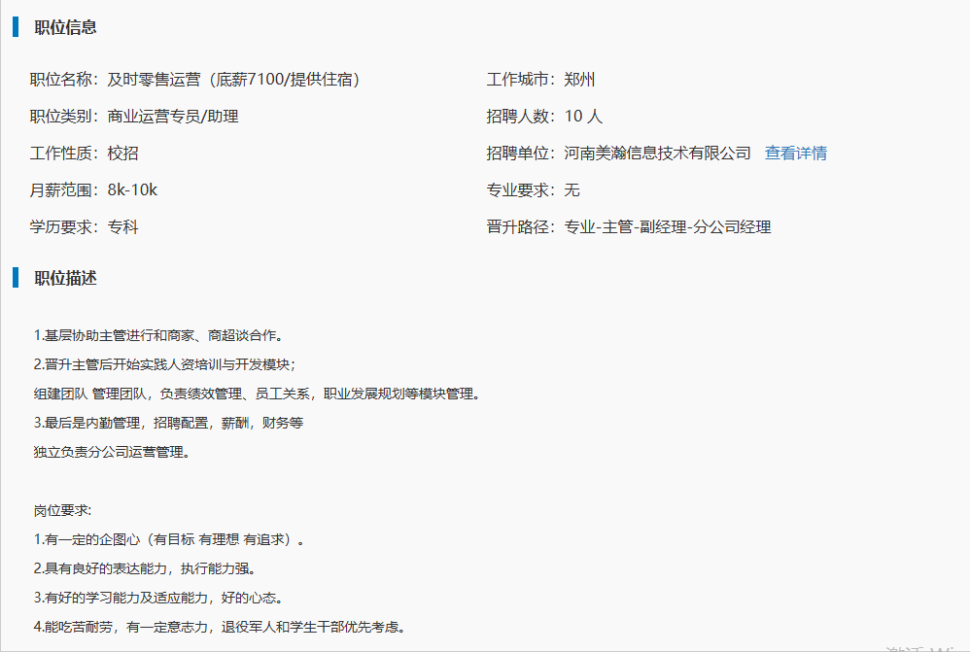Click the requirement line mentioning 企图心
Screen dimensions: 970x652
point(169,539)
